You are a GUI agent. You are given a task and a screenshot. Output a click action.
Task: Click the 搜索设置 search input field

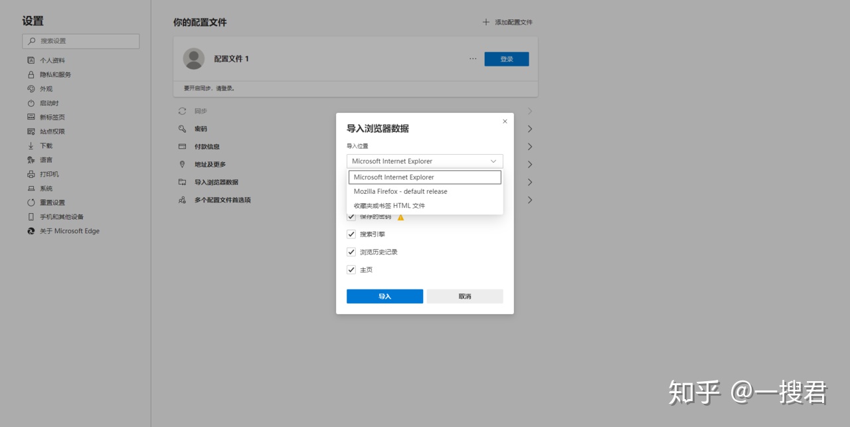[x=81, y=41]
